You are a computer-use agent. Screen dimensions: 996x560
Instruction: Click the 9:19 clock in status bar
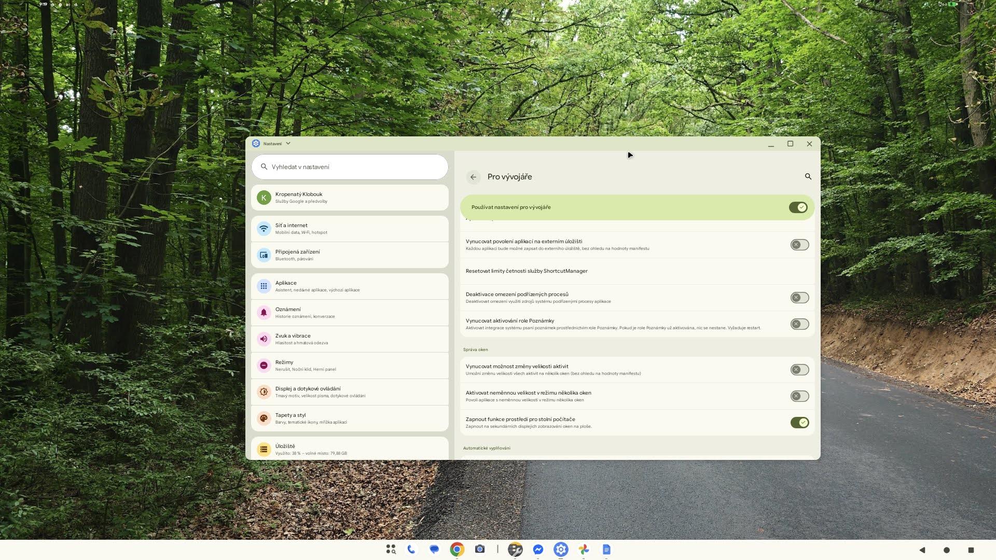pyautogui.click(x=43, y=4)
